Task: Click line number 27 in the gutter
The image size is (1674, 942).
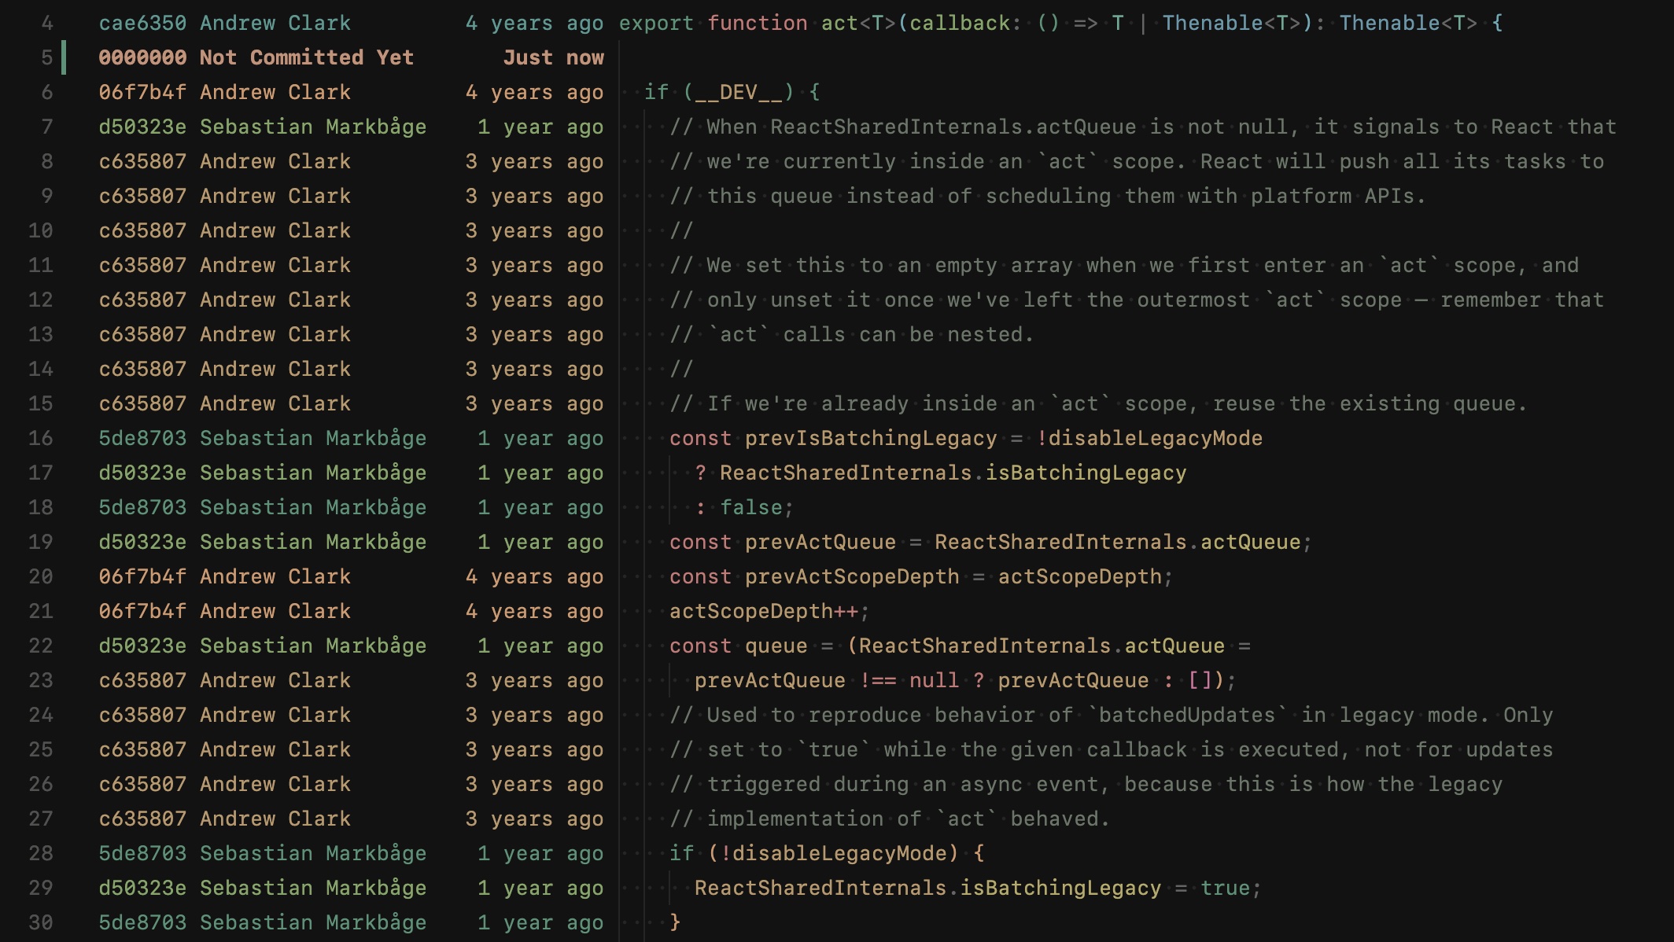Action: pyautogui.click(x=41, y=819)
